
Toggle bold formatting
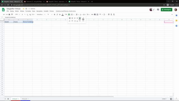click(x=55, y=15)
